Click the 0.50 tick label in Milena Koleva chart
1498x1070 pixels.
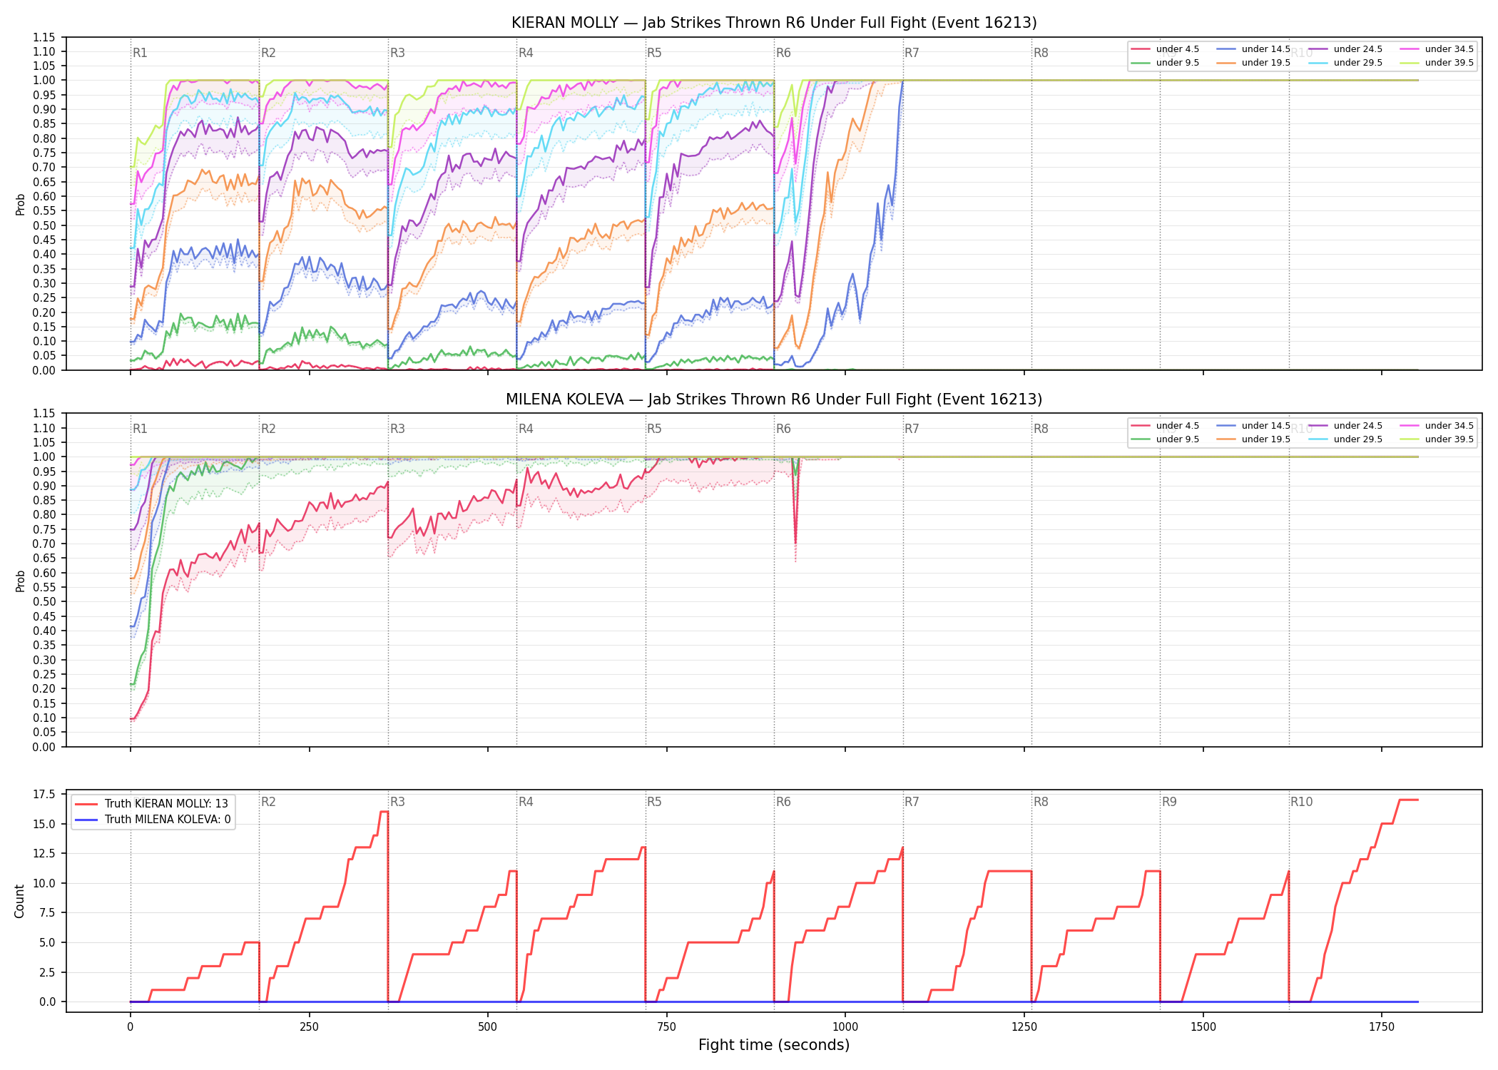pos(44,602)
